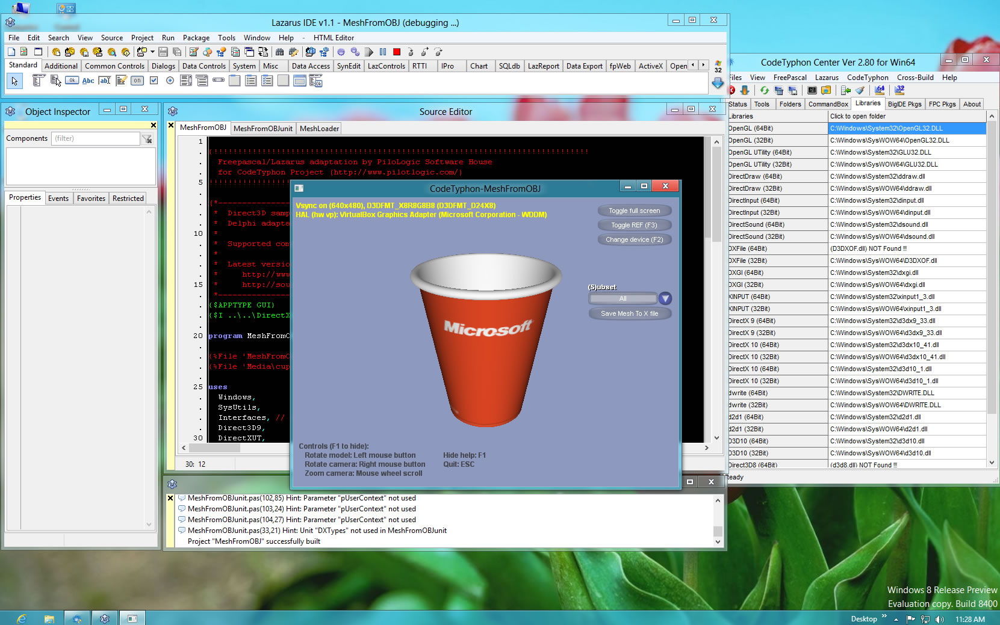1000x625 pixels.
Task: Click the 64-bit build icon in CodeTyphon Center
Action: click(x=880, y=90)
